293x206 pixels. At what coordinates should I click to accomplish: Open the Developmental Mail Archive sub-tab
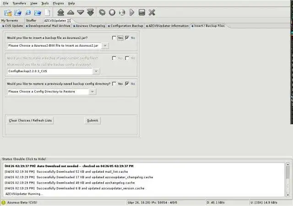tap(48, 26)
